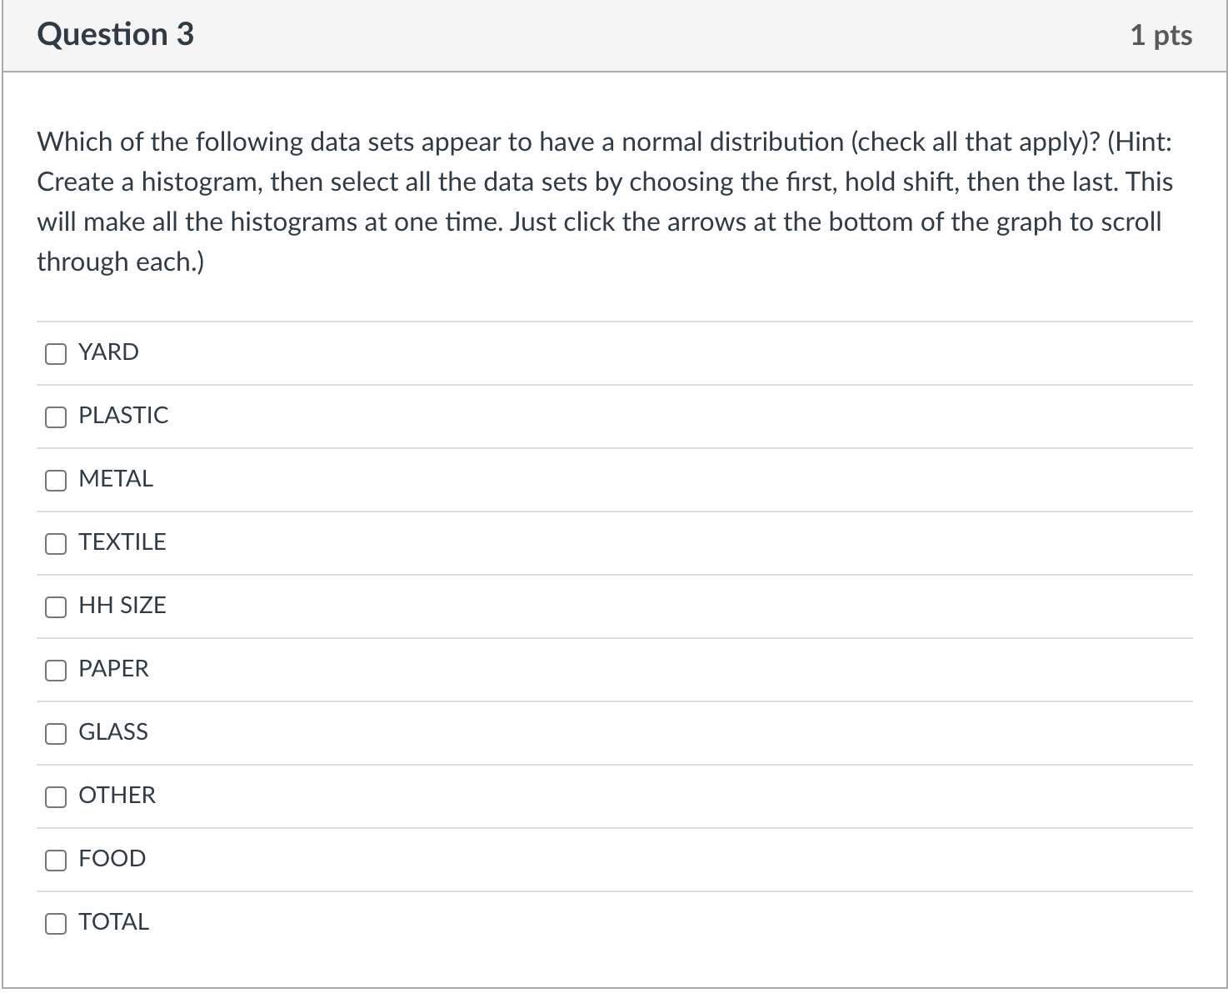Check the METAL checkbox
Image resolution: width=1228 pixels, height=998 pixels.
[55, 480]
